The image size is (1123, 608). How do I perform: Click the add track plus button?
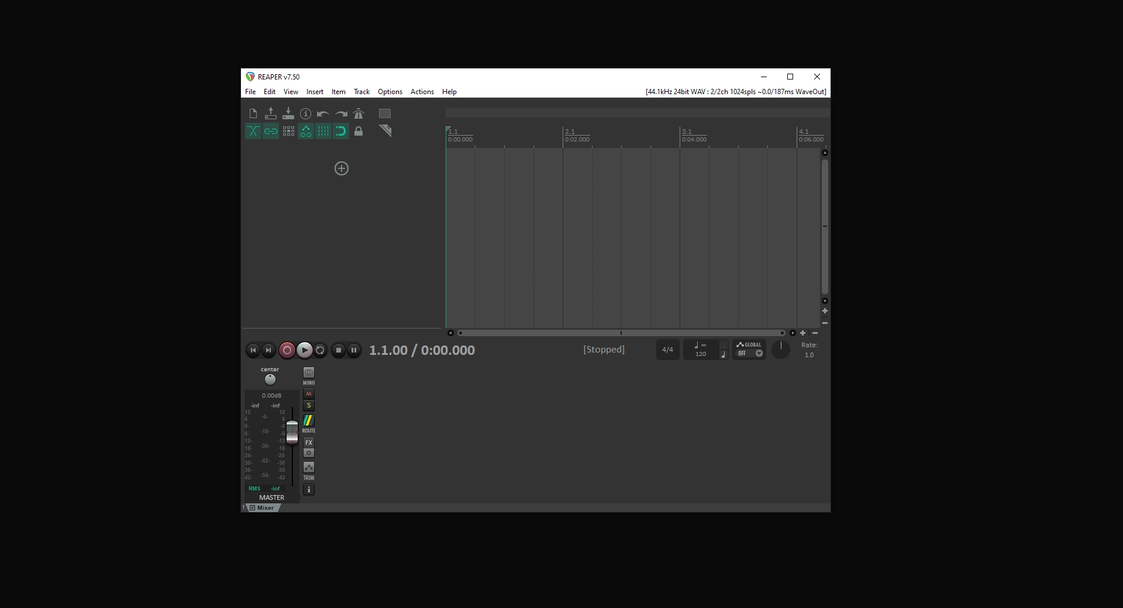click(341, 168)
